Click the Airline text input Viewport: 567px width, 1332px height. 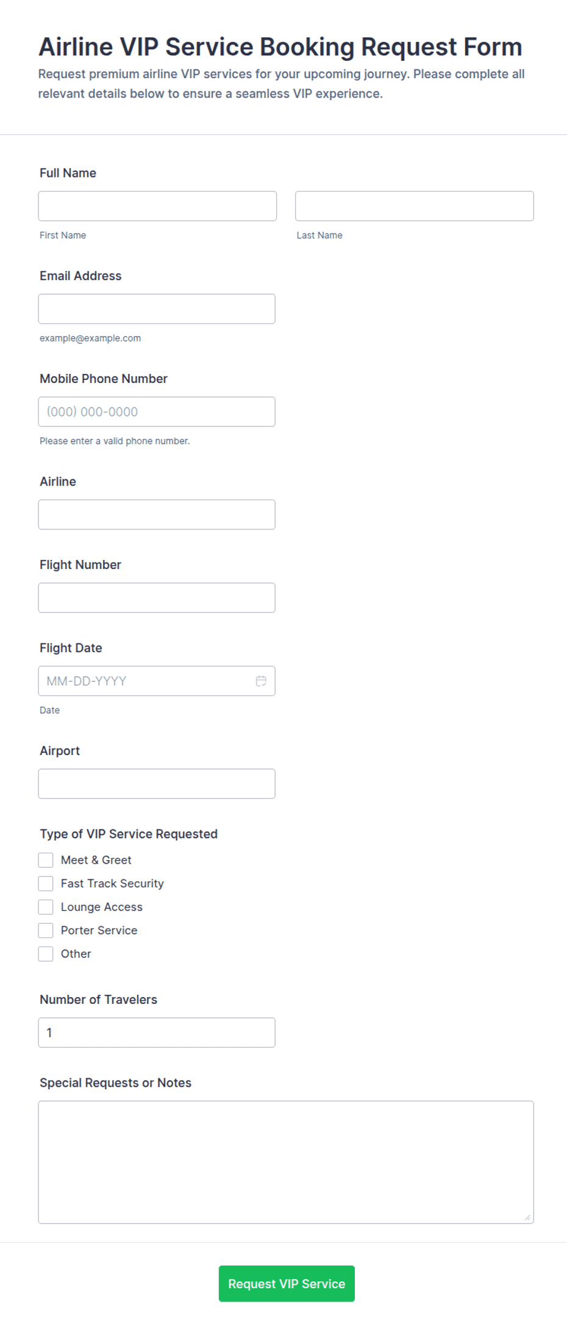[157, 515]
